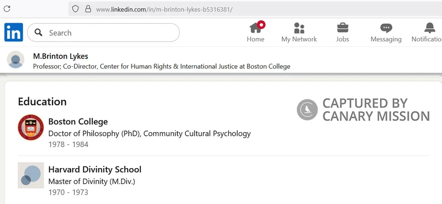Click the magnifying glass search icon
The width and height of the screenshot is (442, 204).
coord(38,33)
